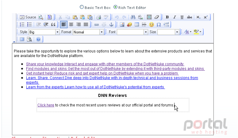238x138 pixels.
Task: Click the Insert Flash icon
Action: (129, 25)
